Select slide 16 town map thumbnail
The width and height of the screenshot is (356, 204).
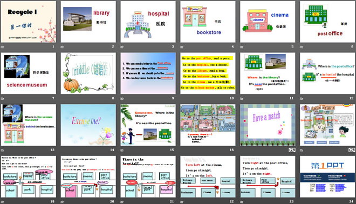208,125
